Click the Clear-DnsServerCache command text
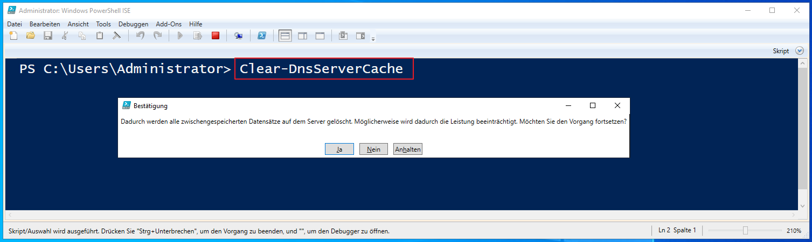Viewport: 812px width, 242px height. (x=321, y=69)
